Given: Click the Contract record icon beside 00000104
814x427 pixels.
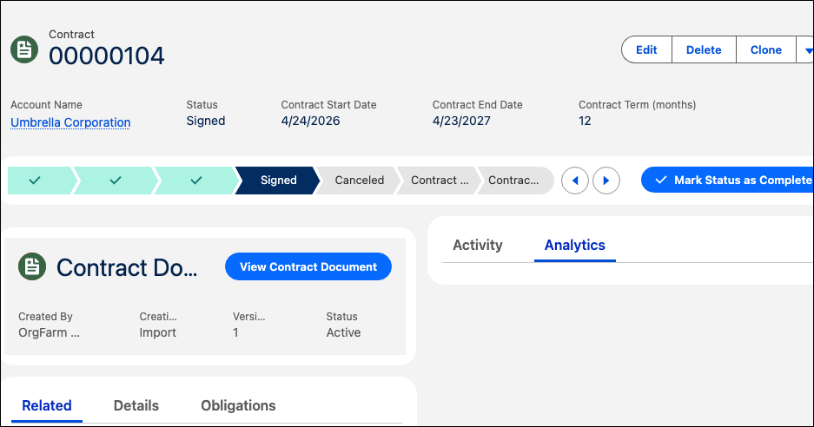Looking at the screenshot, I should 24,49.
